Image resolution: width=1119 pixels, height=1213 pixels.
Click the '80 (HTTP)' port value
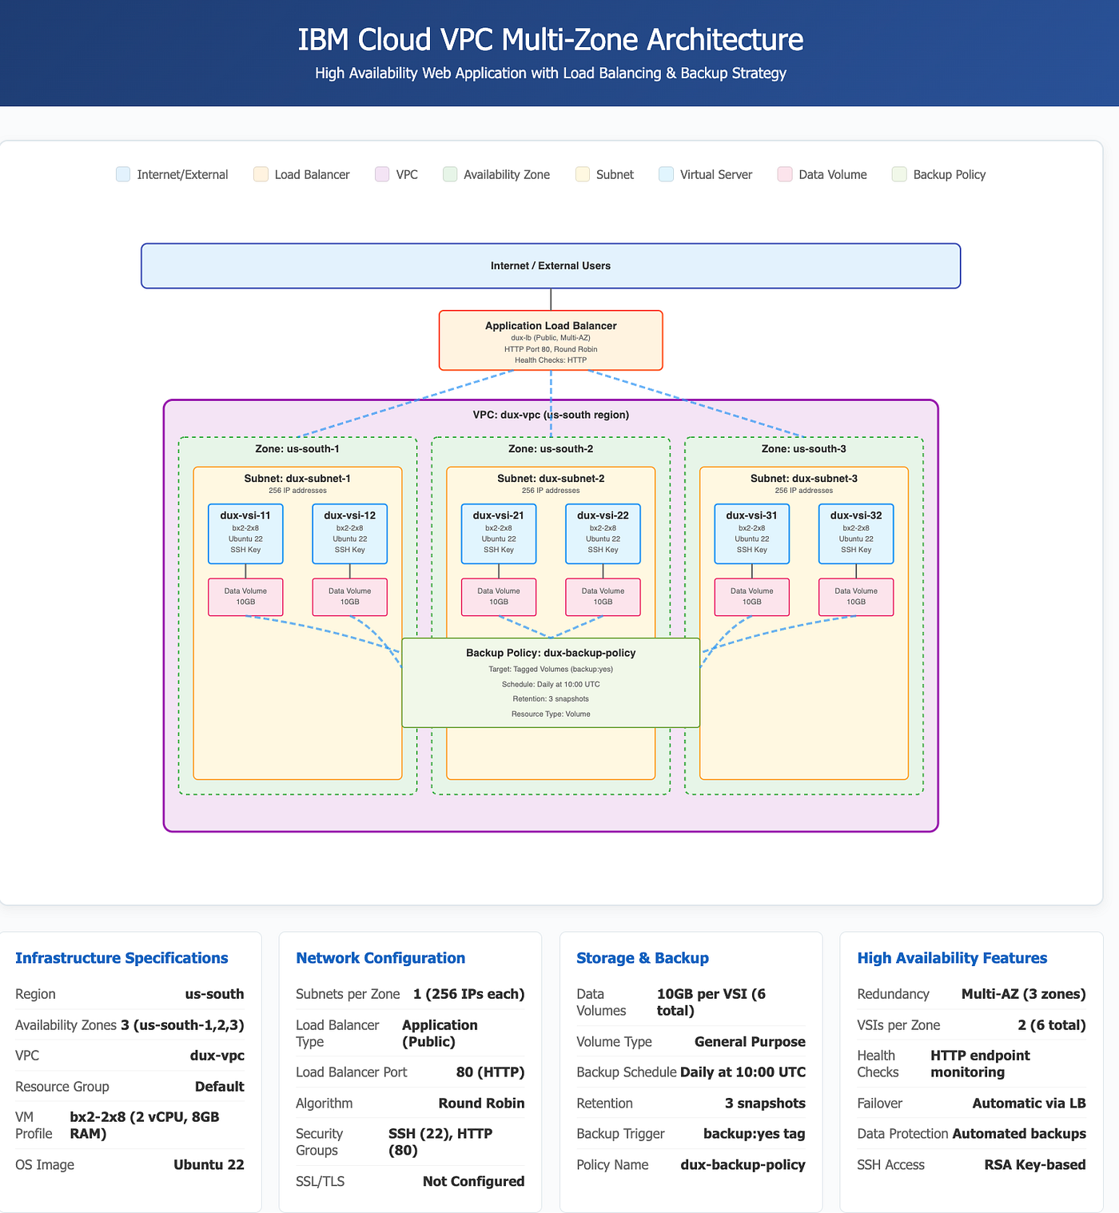(x=490, y=1072)
